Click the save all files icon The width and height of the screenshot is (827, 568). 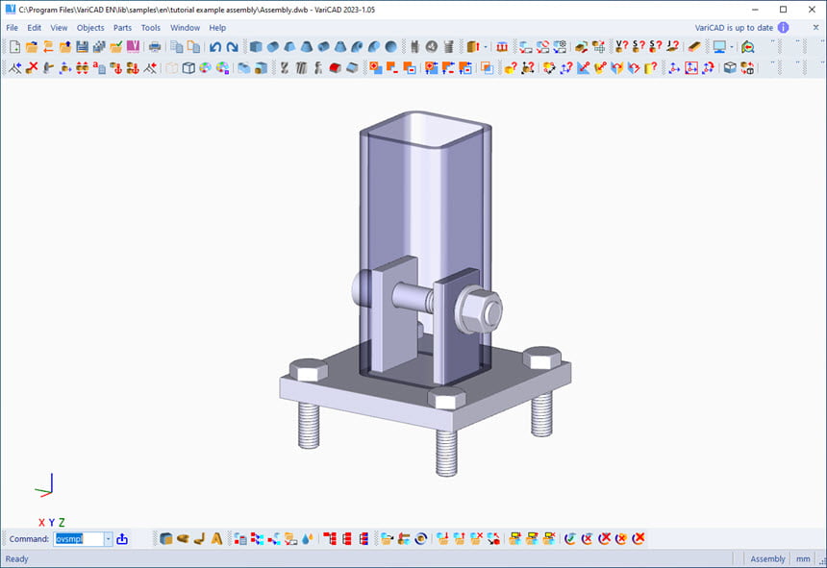pyautogui.click(x=99, y=47)
